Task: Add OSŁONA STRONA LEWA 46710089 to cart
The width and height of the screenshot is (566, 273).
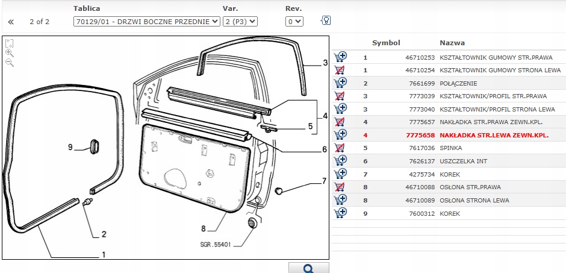Action: pos(340,199)
